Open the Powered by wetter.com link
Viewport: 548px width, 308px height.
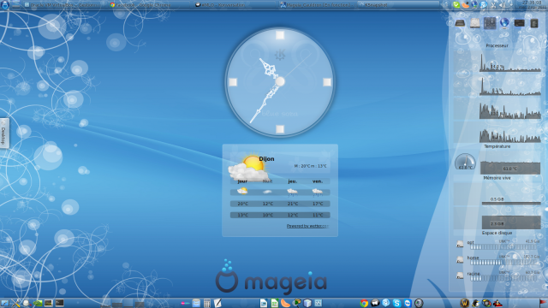point(307,226)
